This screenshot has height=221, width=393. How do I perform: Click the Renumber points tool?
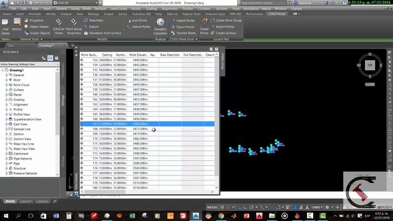94,20
